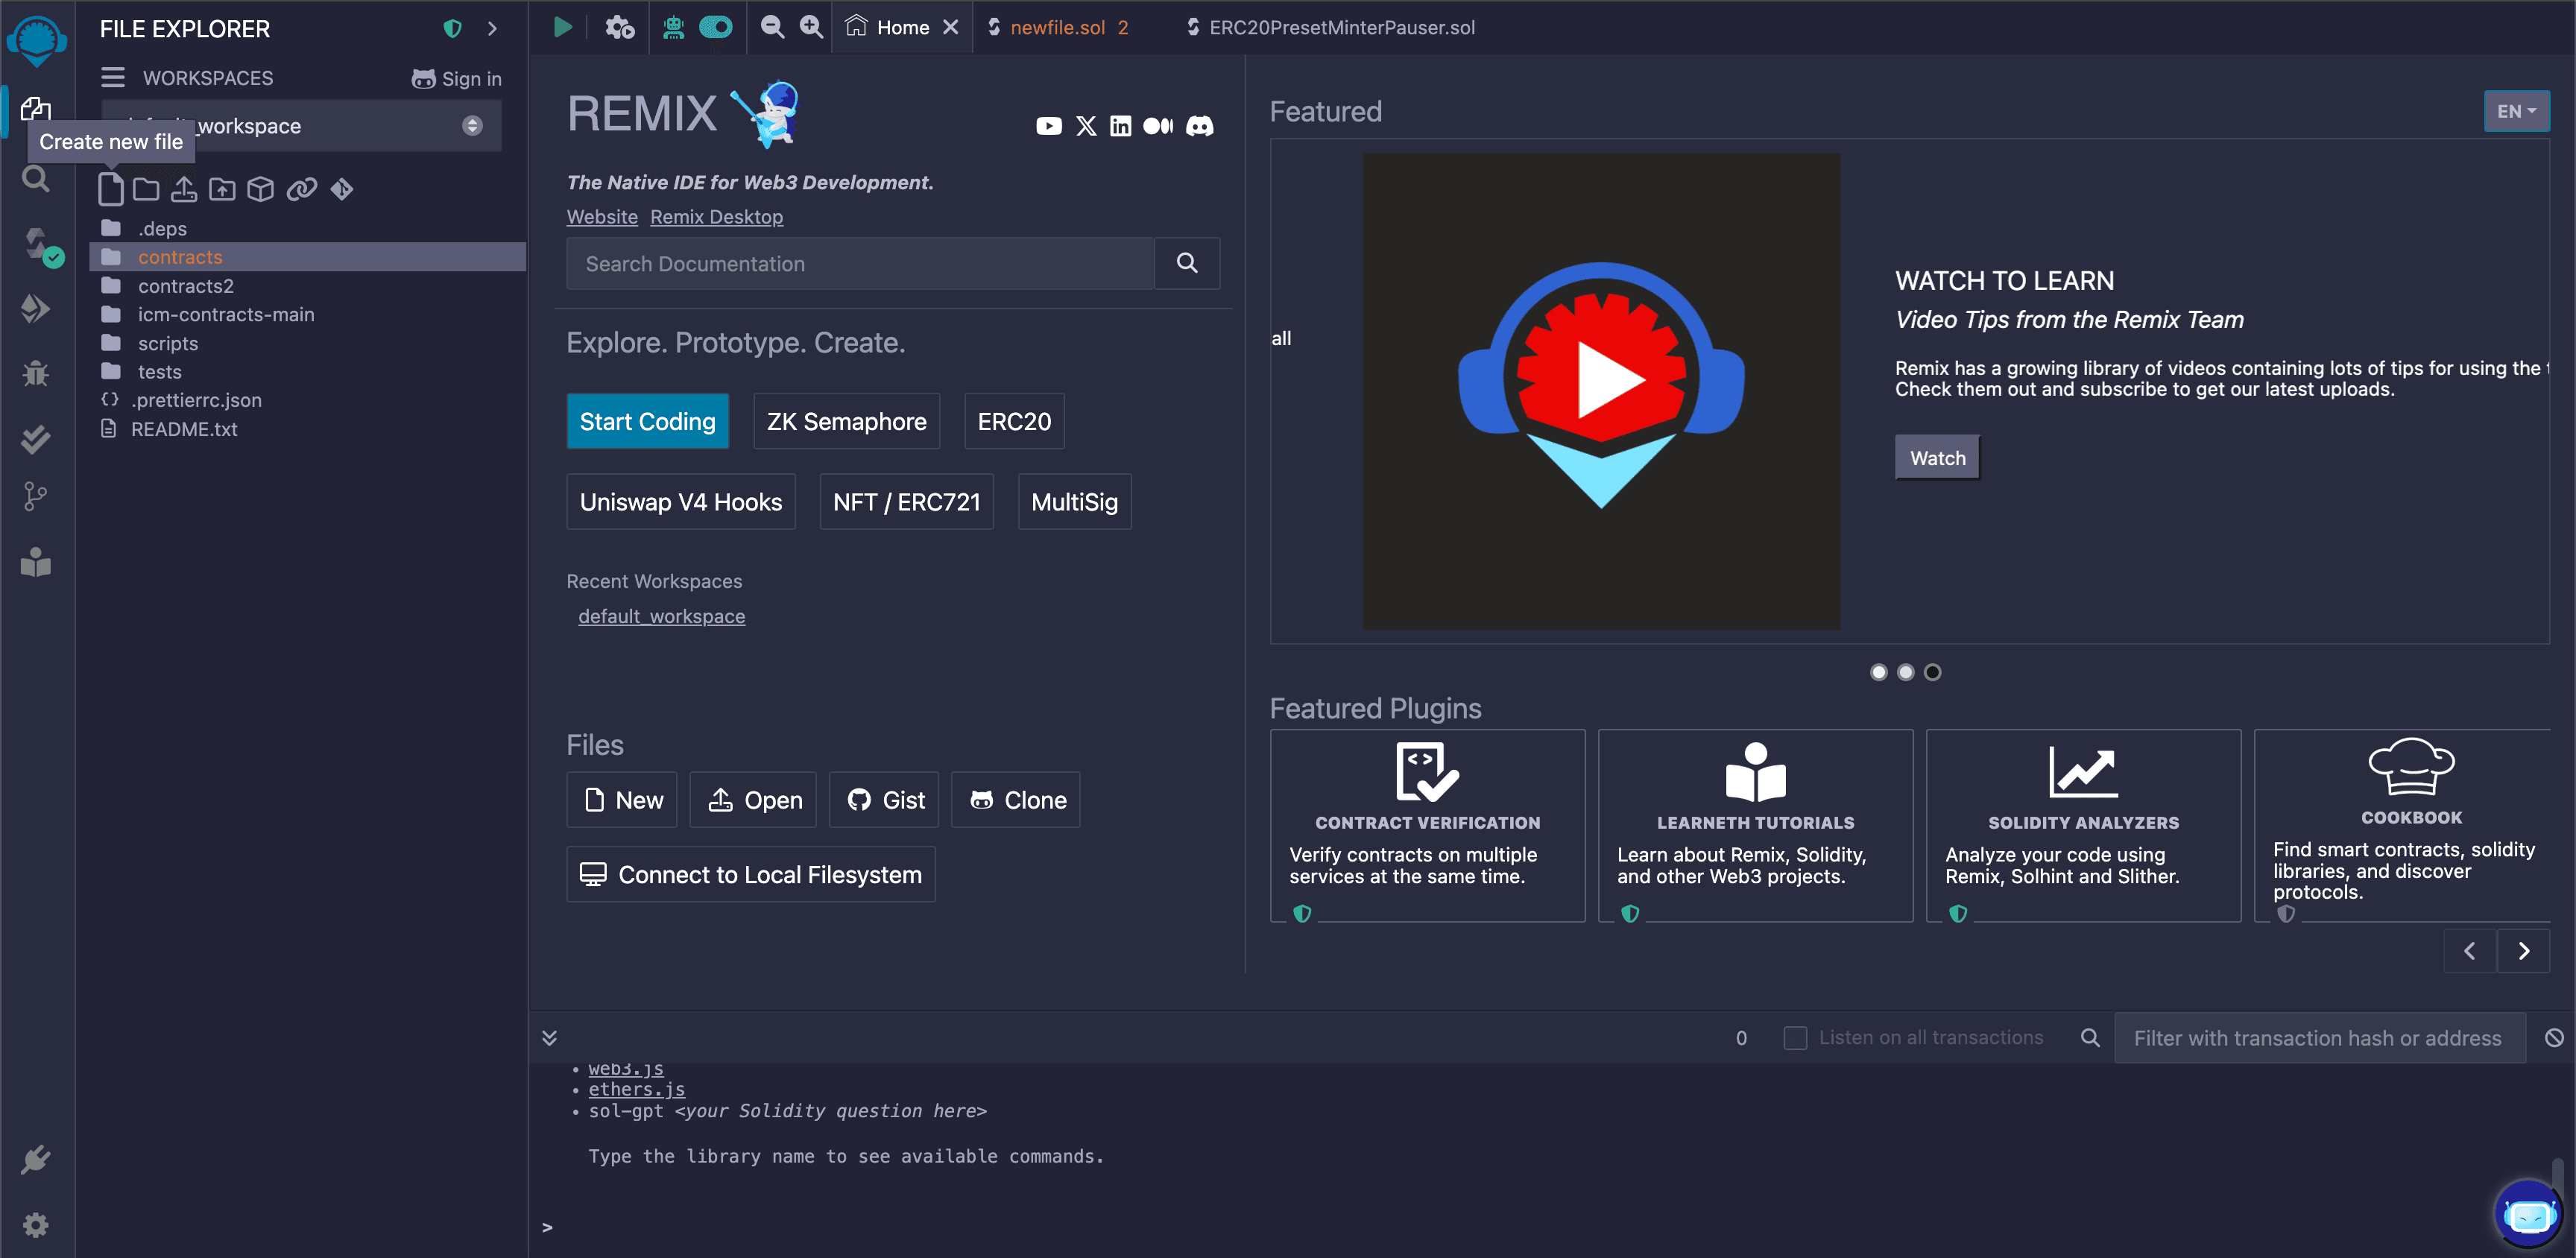
Task: Open the Deploy & run transactions icon
Action: tap(36, 308)
